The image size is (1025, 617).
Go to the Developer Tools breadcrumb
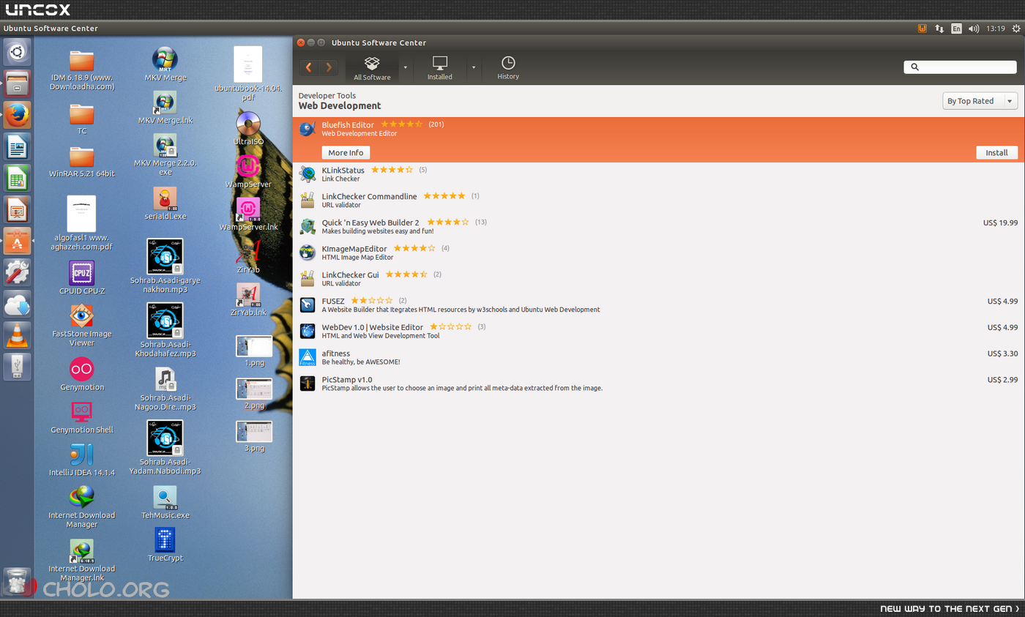tap(327, 95)
